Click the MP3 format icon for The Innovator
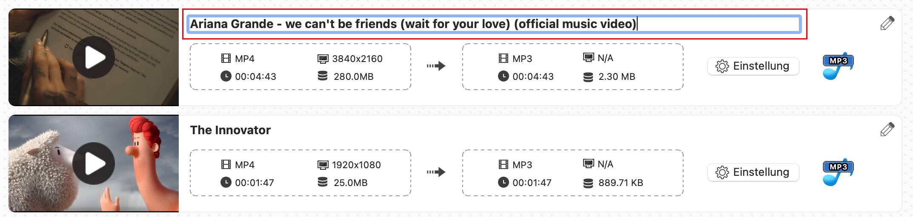 [x=838, y=173]
